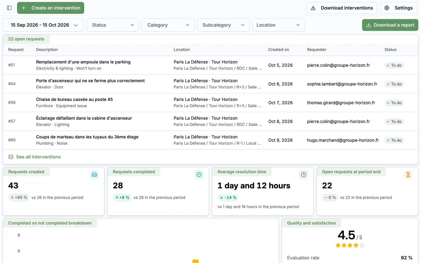This screenshot has height=263, width=421.
Task: Click the To do status of request #60
Action: click(x=394, y=140)
